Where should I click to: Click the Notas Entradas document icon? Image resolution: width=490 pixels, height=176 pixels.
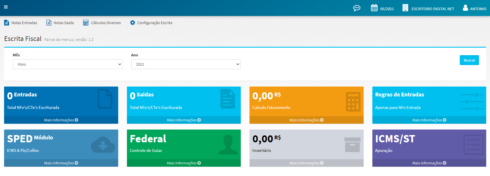pyautogui.click(x=7, y=23)
